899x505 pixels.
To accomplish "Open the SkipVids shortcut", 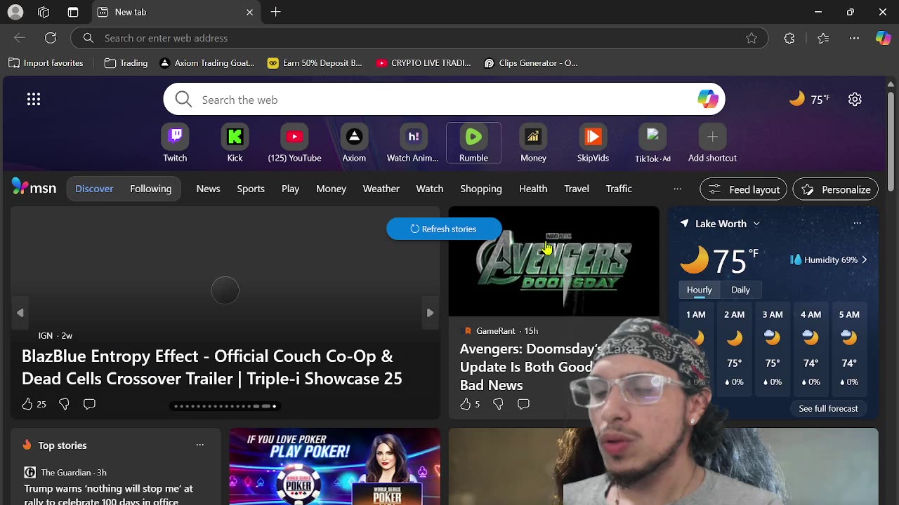I will tap(593, 143).
